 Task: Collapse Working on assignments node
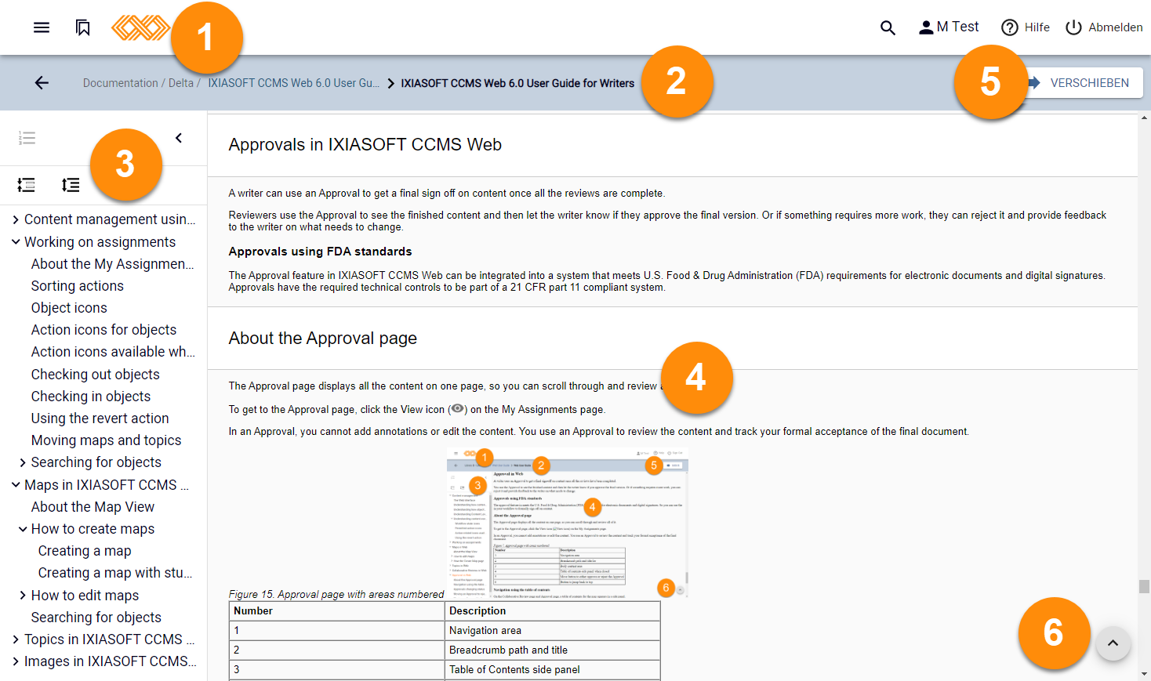point(16,242)
